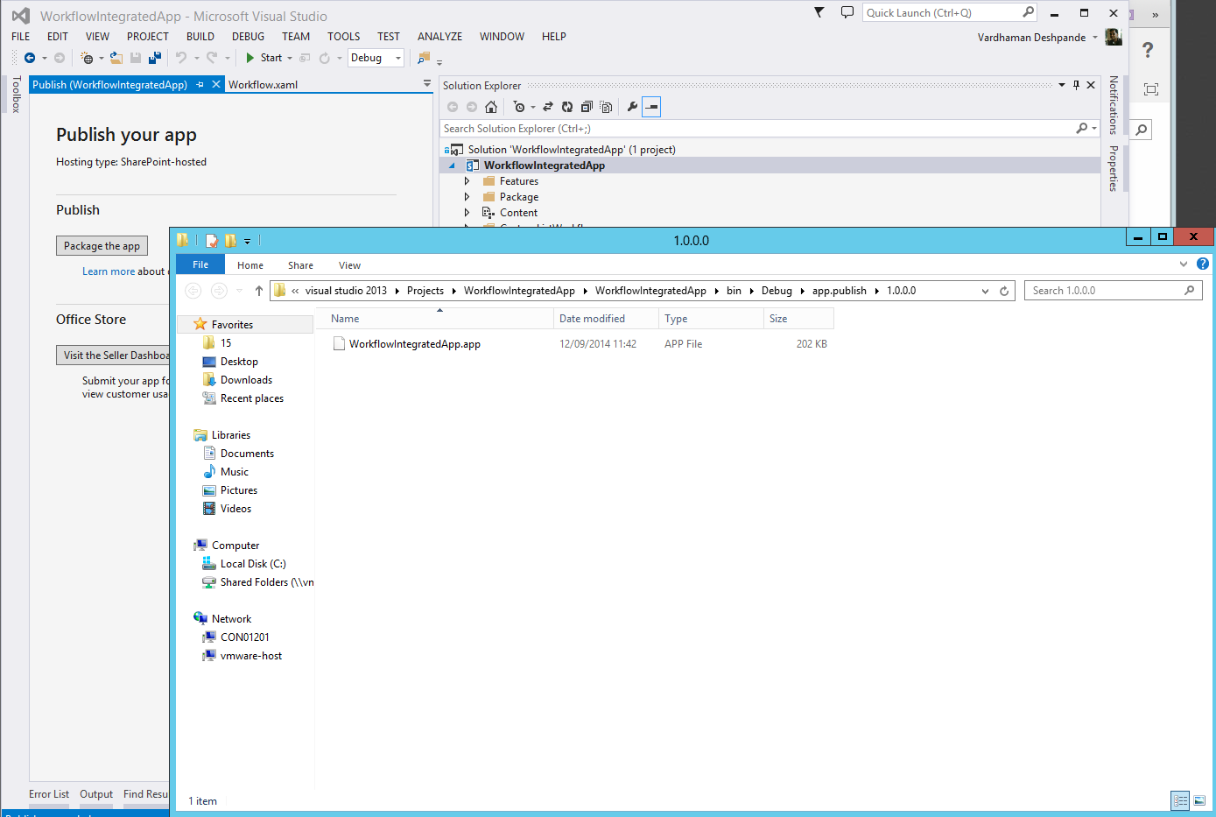Collapse the WorkflowIntegratedApp project node

(452, 166)
